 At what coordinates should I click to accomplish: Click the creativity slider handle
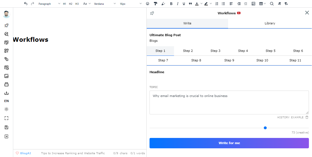(265, 128)
